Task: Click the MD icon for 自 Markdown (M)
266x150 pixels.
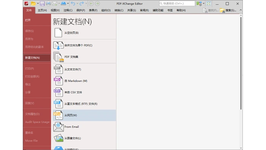Action: tap(59, 81)
